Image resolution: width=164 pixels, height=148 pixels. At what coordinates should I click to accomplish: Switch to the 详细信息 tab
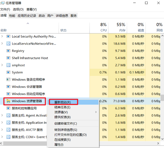pyautogui.click(x=62, y=16)
